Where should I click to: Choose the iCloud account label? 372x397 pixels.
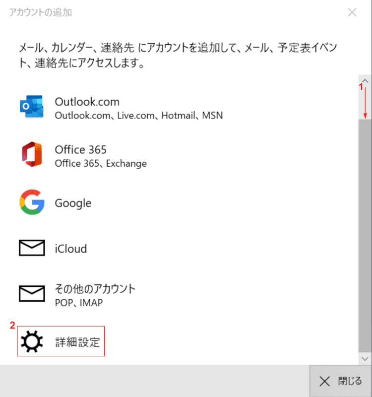coord(71,249)
